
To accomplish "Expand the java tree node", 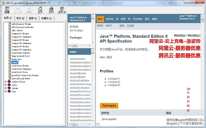I will point(5,85).
